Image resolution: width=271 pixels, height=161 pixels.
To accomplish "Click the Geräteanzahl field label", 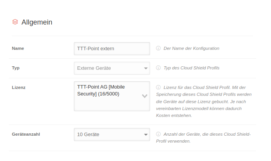I will tap(26, 134).
